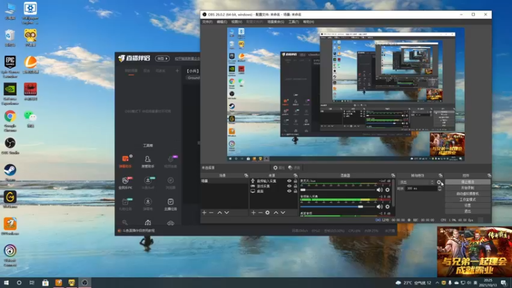The width and height of the screenshot is (512, 288).
Task: Move the scene down with the Scenes down arrow
Action: (x=227, y=212)
